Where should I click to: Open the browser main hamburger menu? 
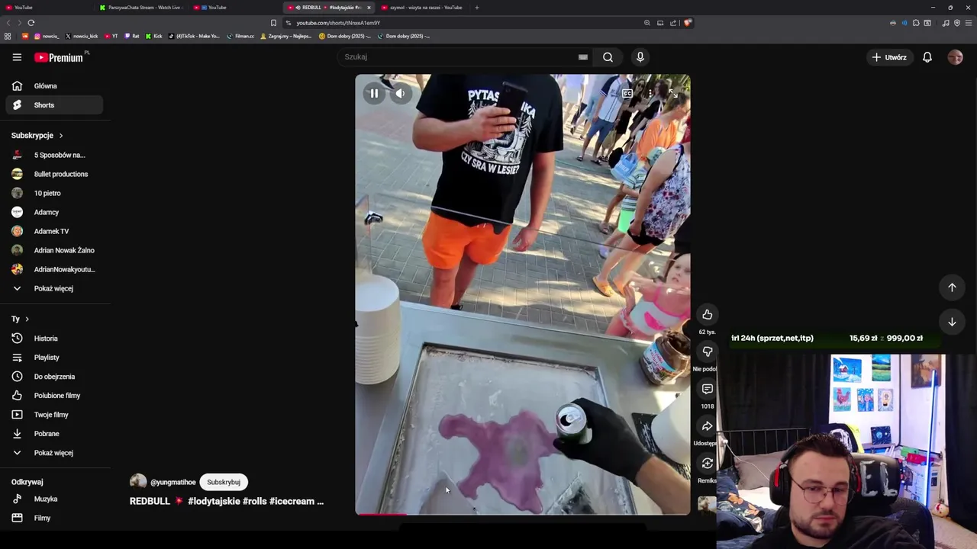click(969, 23)
